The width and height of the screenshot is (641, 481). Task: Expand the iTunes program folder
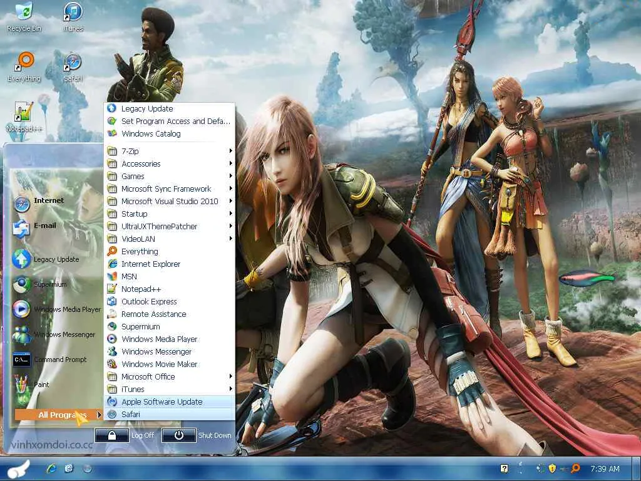coord(170,390)
